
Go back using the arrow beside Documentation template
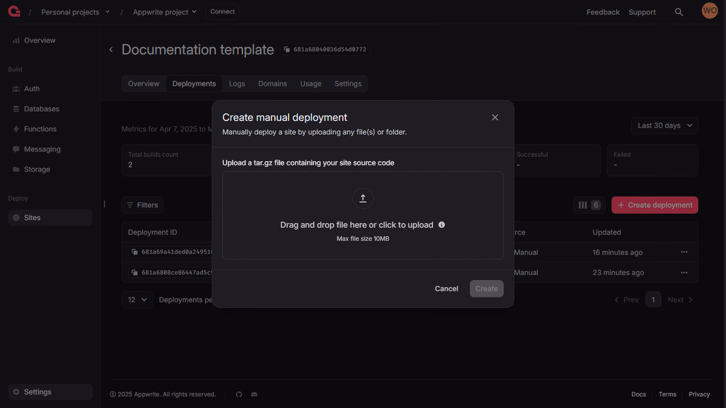111,50
